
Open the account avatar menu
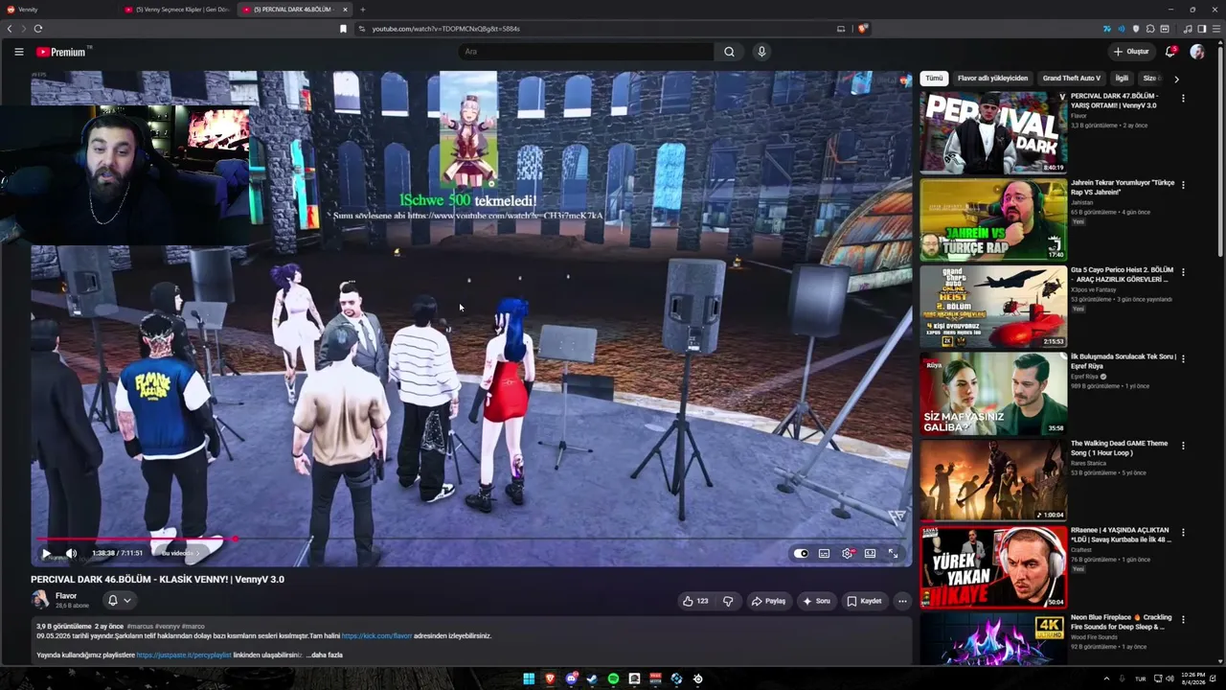pos(1197,52)
